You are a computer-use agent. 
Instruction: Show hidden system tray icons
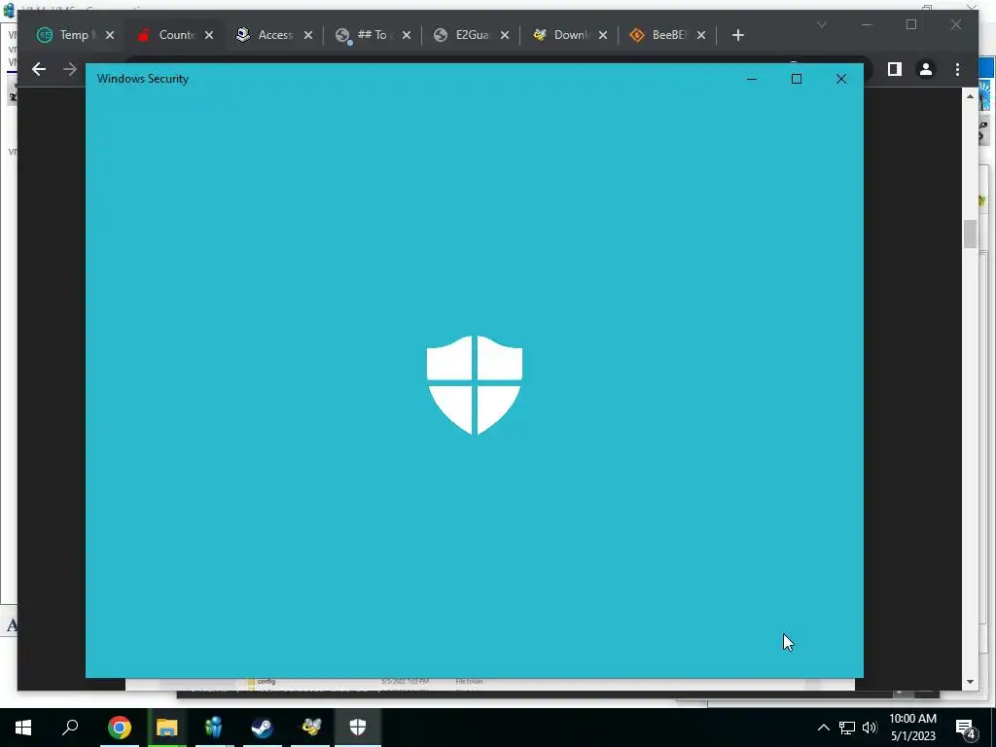pyautogui.click(x=823, y=728)
